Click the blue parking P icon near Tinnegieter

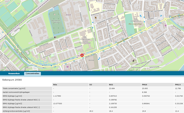(161, 16)
